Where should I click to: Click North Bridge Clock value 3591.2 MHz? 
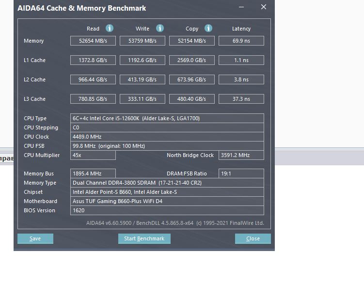[x=241, y=155]
